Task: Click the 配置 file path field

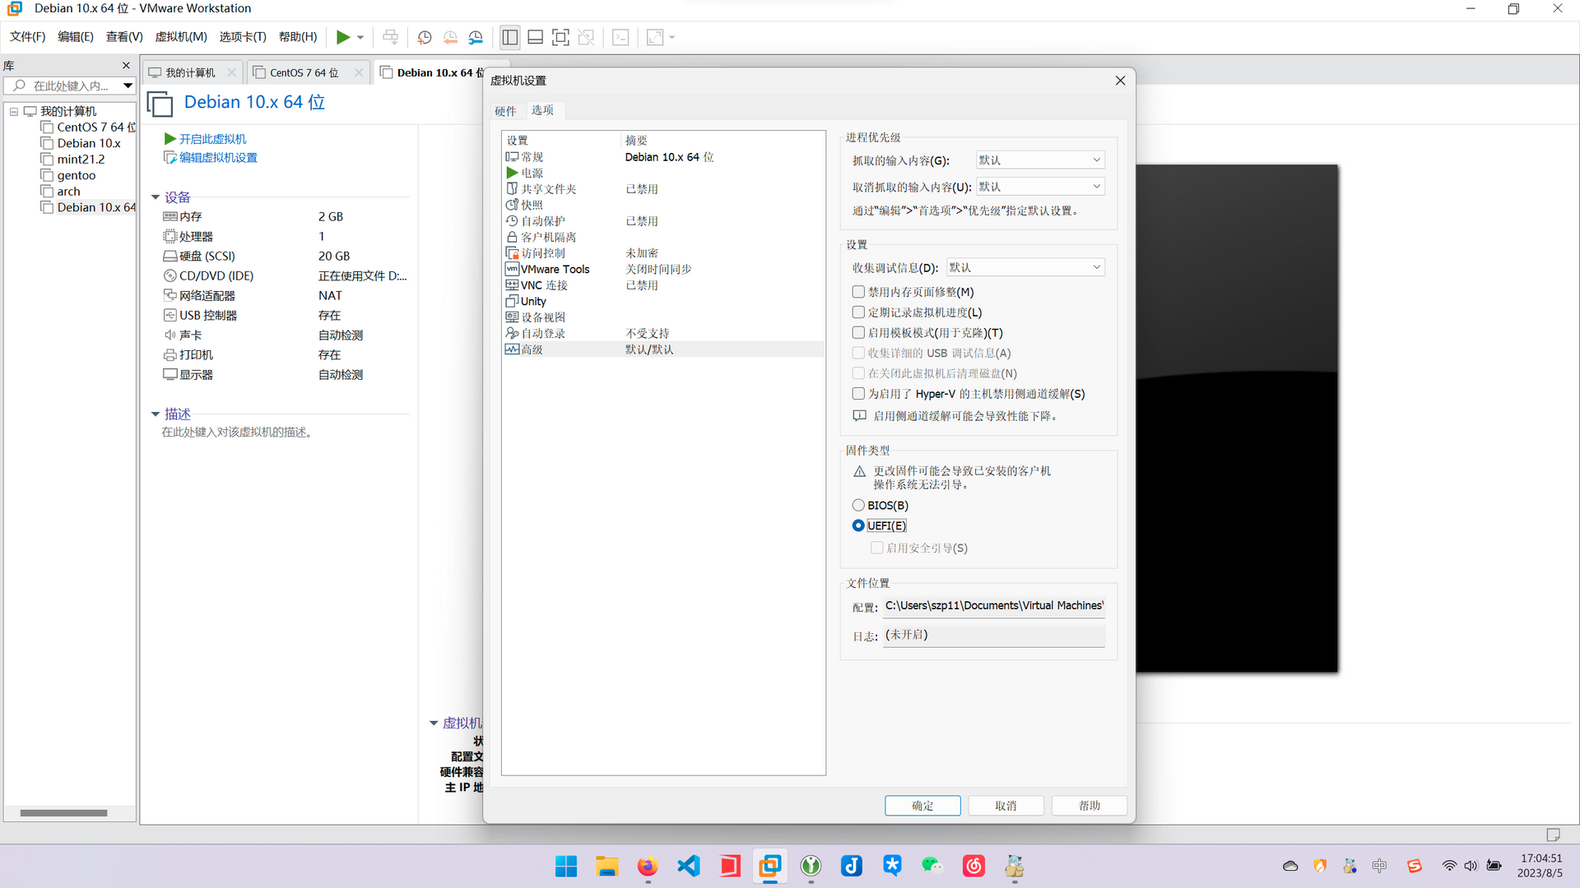Action: [994, 606]
